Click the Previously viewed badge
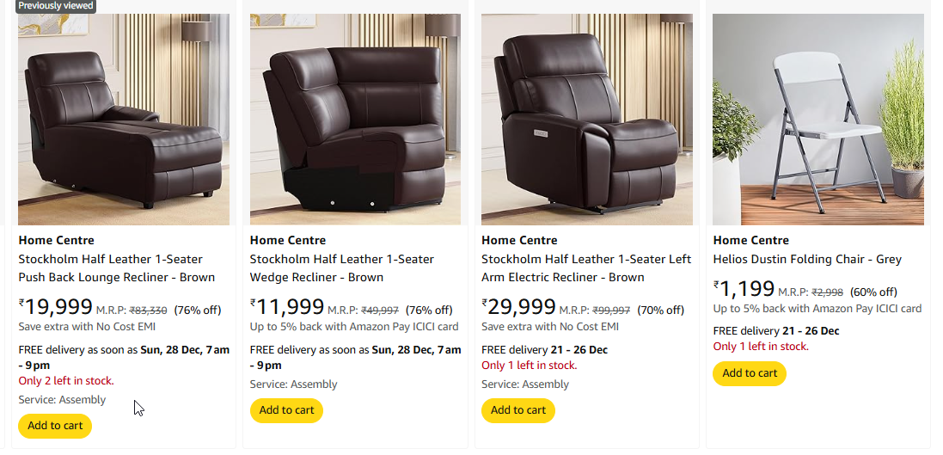Viewport: 943px width, 455px height. pyautogui.click(x=57, y=5)
